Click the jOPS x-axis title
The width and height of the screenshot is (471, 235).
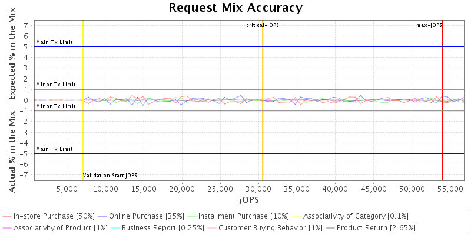tap(248, 200)
